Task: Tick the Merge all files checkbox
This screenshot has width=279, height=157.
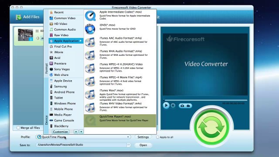Action: pyautogui.click(x=18, y=128)
